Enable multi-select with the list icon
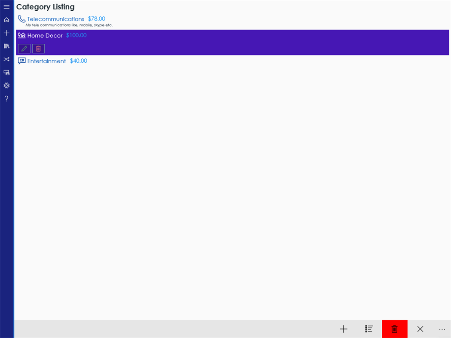Image resolution: width=451 pixels, height=338 pixels. tap(369, 329)
